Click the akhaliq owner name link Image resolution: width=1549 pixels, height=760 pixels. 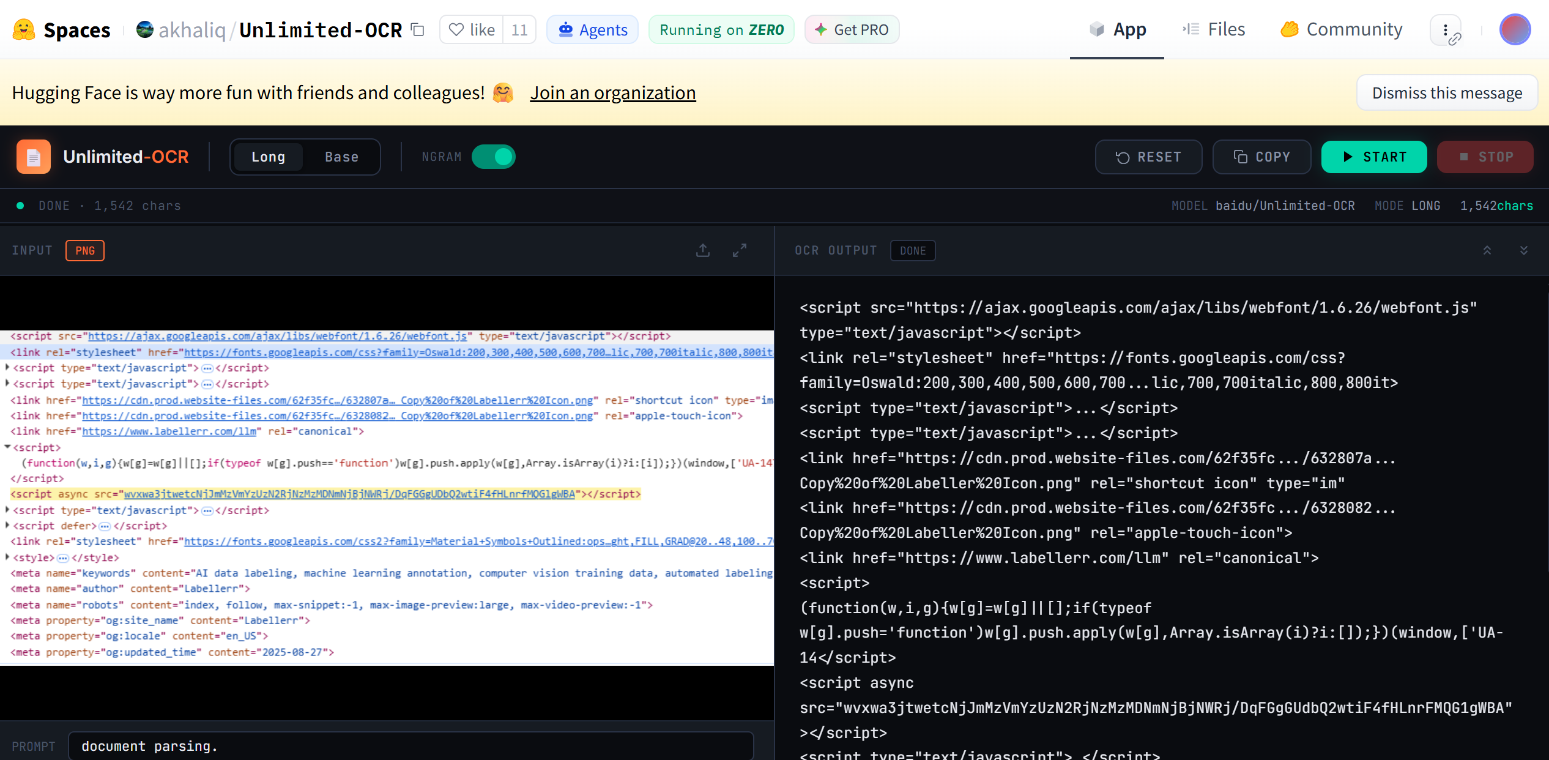192,29
